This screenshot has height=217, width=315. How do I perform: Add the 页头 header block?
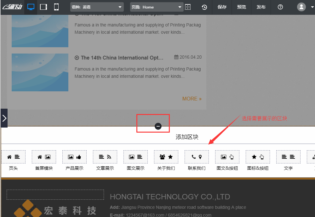coord(13,157)
